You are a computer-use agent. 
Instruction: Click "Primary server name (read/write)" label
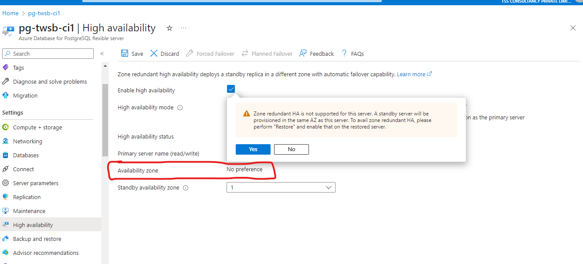coord(159,153)
